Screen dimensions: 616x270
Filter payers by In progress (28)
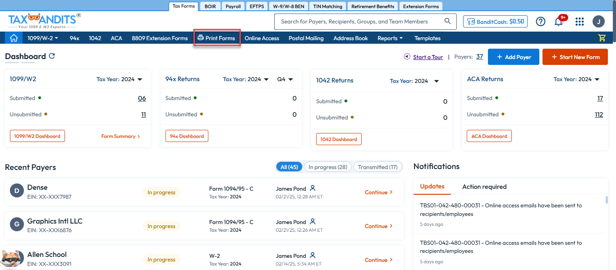pos(328,167)
